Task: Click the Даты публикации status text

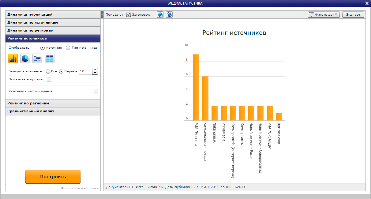Action: (205, 187)
